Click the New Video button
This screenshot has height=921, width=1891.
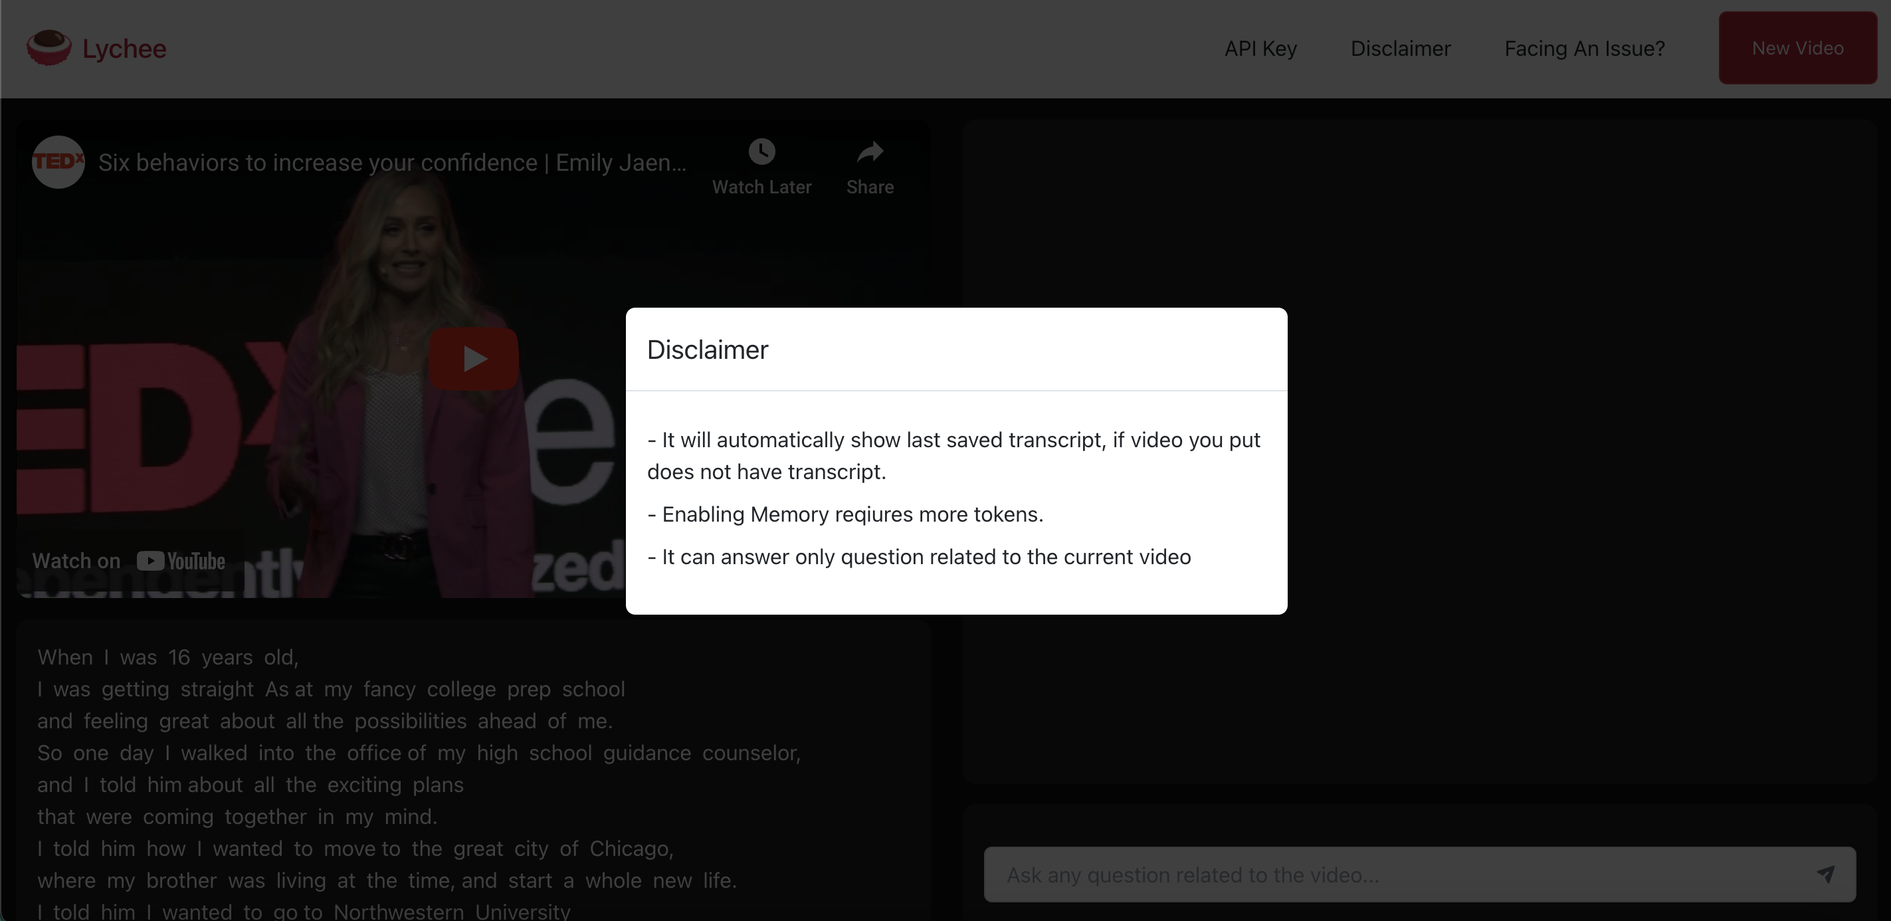[x=1798, y=48]
